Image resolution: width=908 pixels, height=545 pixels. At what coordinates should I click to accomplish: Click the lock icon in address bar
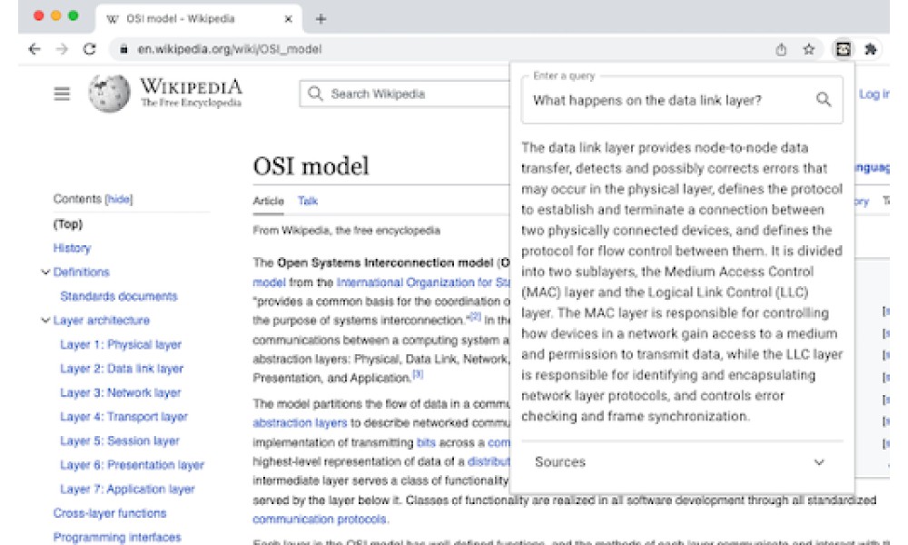123,49
